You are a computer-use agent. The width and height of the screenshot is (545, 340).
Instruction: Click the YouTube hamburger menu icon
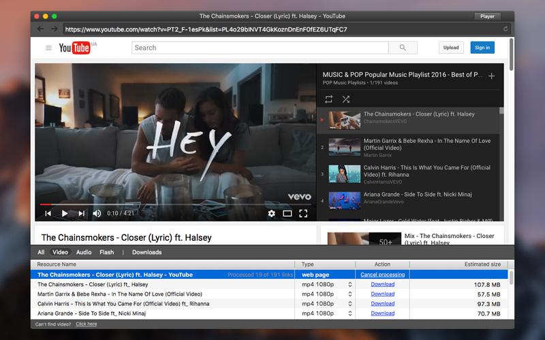point(48,48)
